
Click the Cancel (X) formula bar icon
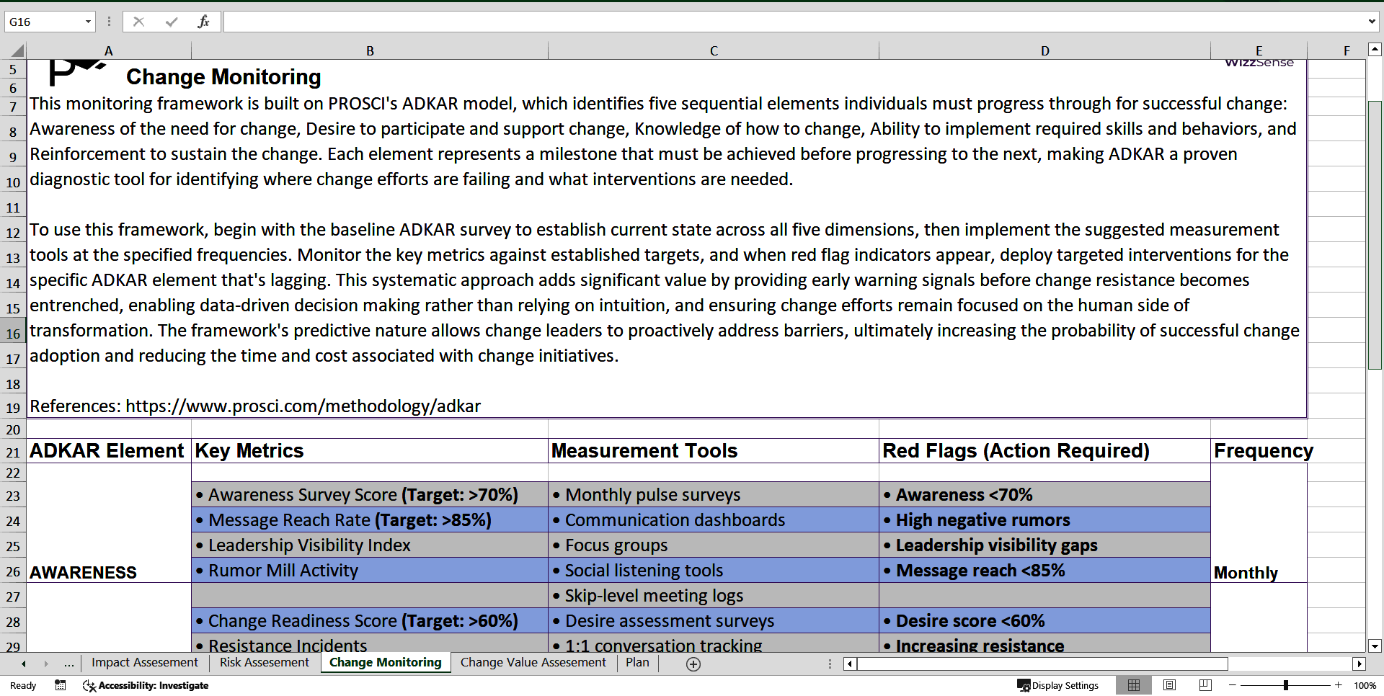point(139,22)
